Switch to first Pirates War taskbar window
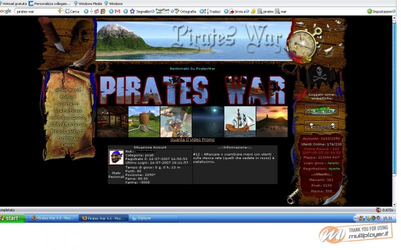Image resolution: width=401 pixels, height=250 pixels. click(x=53, y=218)
